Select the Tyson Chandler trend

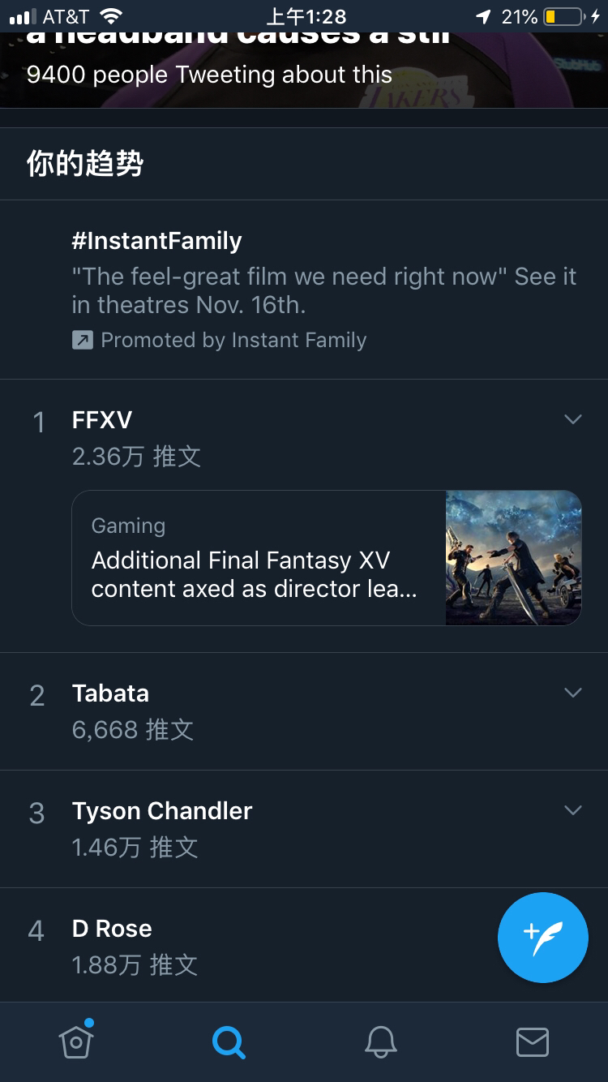point(162,811)
